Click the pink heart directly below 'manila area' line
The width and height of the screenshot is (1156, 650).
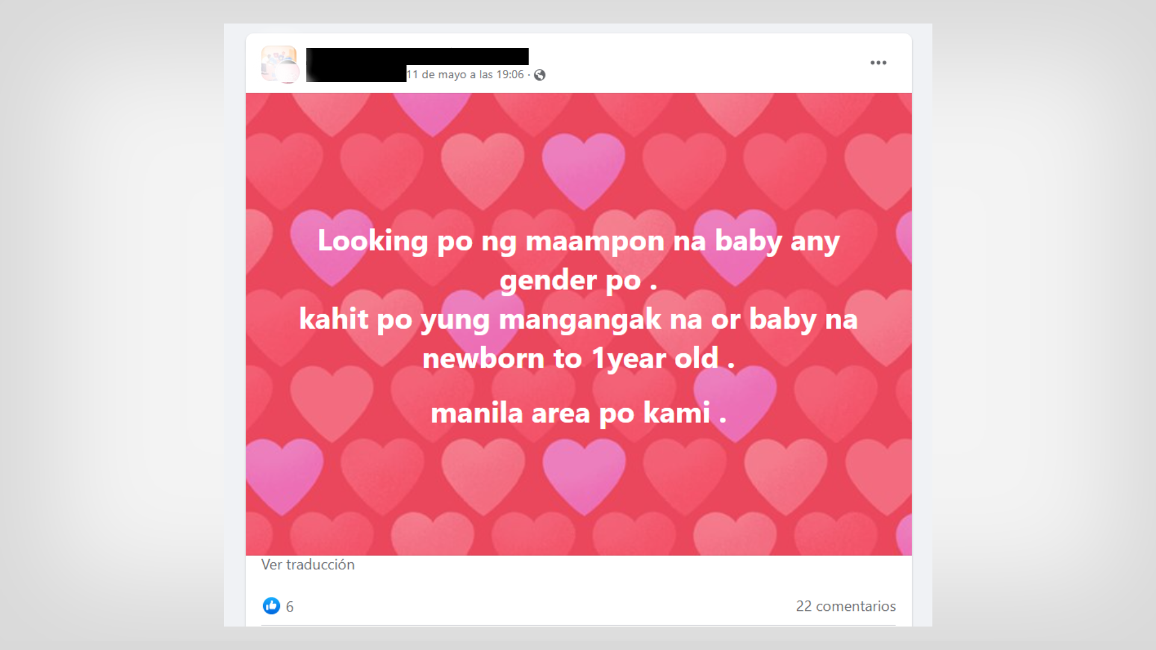pyautogui.click(x=583, y=475)
